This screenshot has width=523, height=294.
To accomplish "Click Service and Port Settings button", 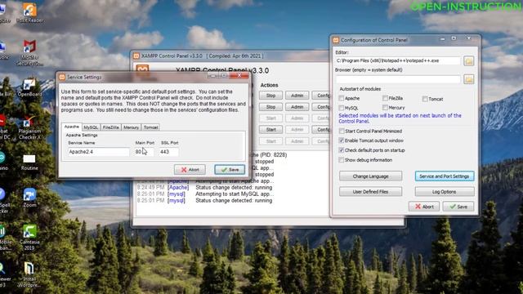I will coord(445,176).
